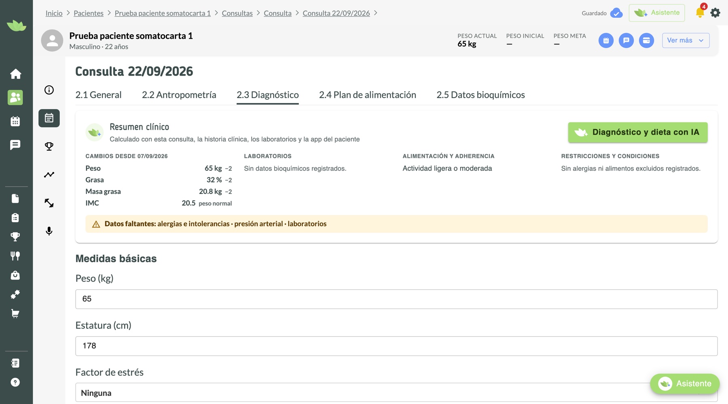Click the shopping cart icon in sidebar
The width and height of the screenshot is (728, 404).
click(x=15, y=314)
